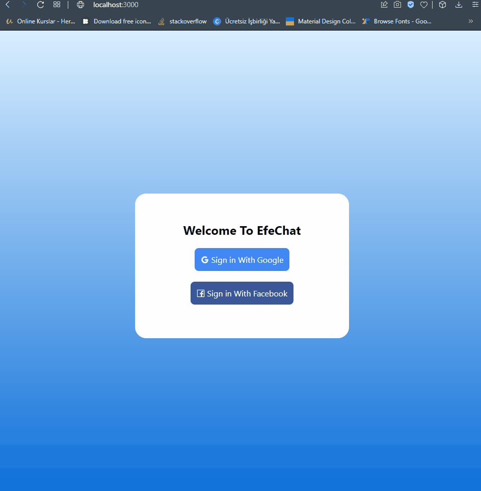
Task: Open Download free icon bookmark
Action: 117,21
